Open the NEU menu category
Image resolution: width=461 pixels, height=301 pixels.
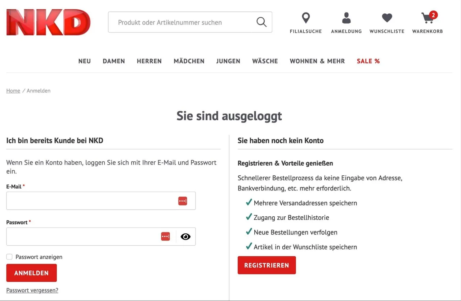[x=85, y=61]
